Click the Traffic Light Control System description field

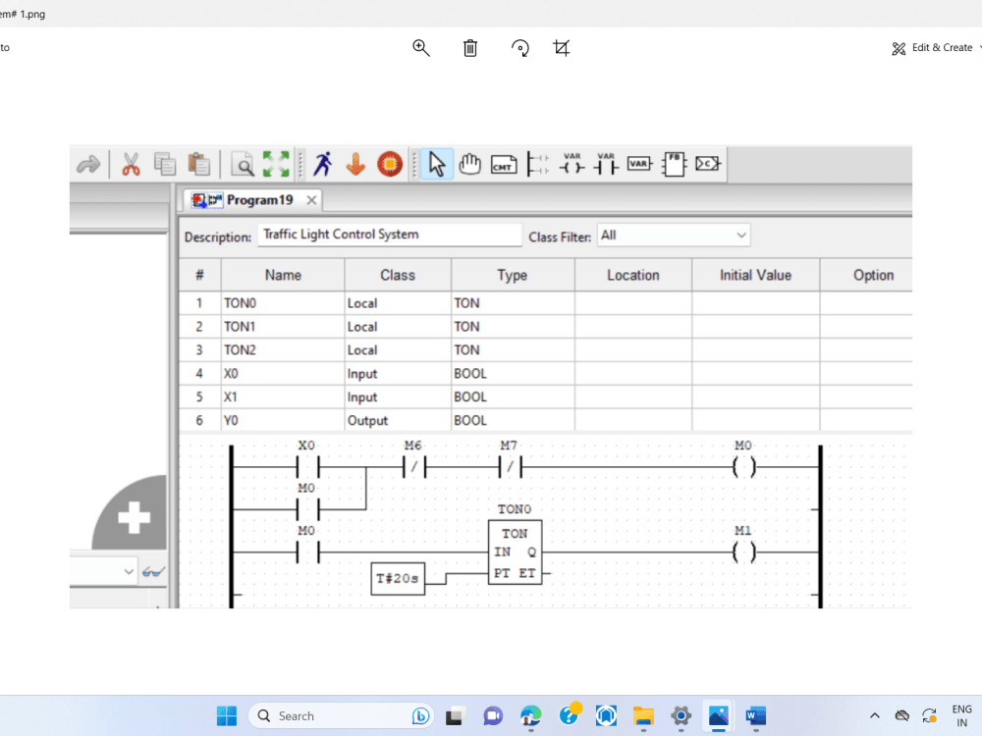click(388, 235)
